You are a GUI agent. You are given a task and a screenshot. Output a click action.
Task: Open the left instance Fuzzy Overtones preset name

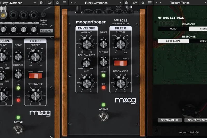point(11,3)
